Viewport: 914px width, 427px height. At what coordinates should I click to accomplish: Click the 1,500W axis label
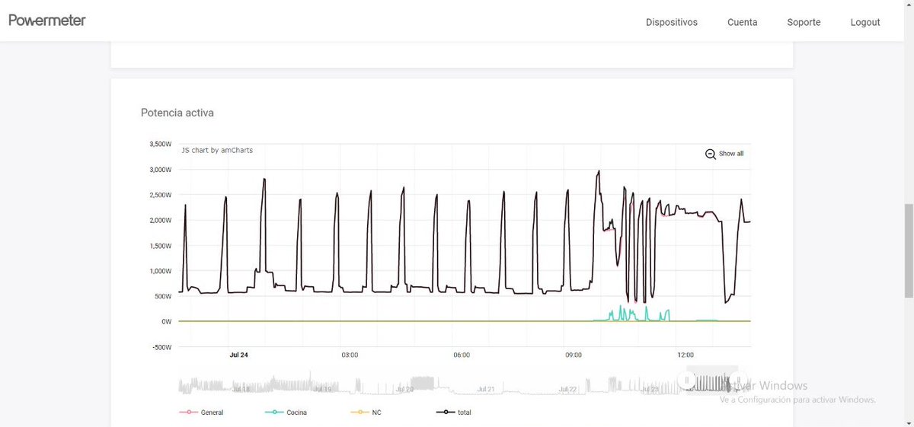click(160, 246)
